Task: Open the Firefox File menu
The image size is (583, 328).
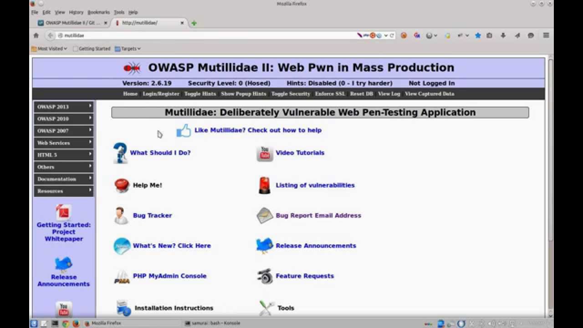Action: 35,12
